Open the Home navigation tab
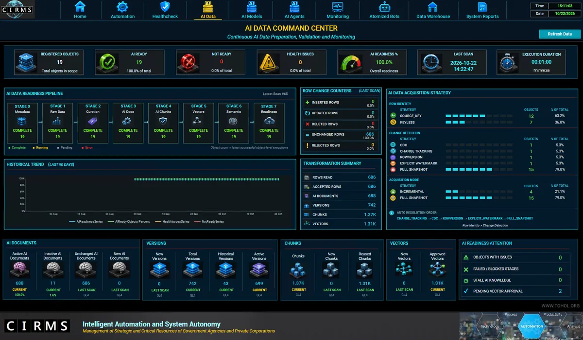Screen dimensions: 583x340 tap(80, 10)
